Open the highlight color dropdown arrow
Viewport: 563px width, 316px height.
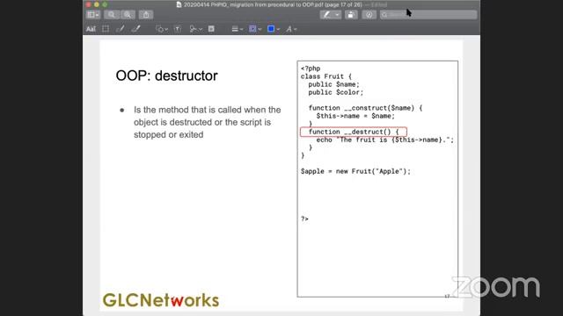pos(337,15)
